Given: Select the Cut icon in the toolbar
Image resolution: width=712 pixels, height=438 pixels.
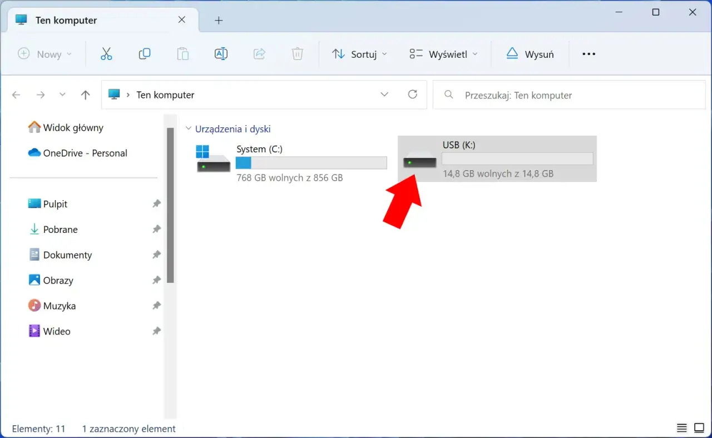Looking at the screenshot, I should point(106,54).
